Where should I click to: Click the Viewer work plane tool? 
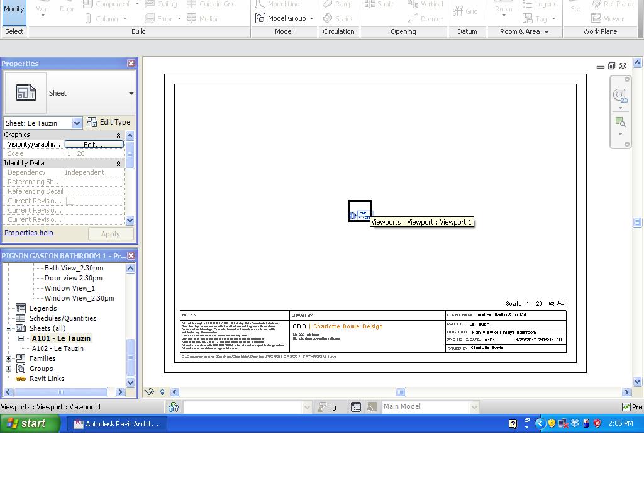point(608,18)
